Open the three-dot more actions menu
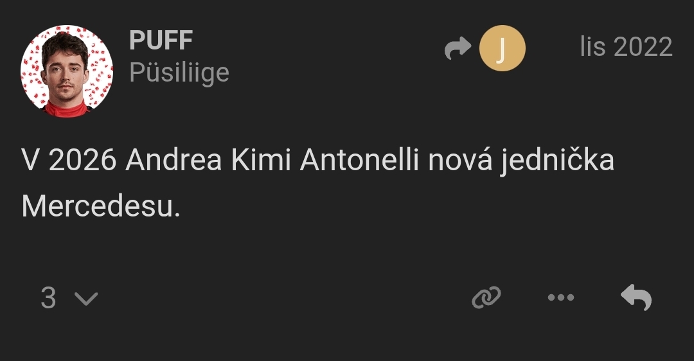 tap(560, 297)
